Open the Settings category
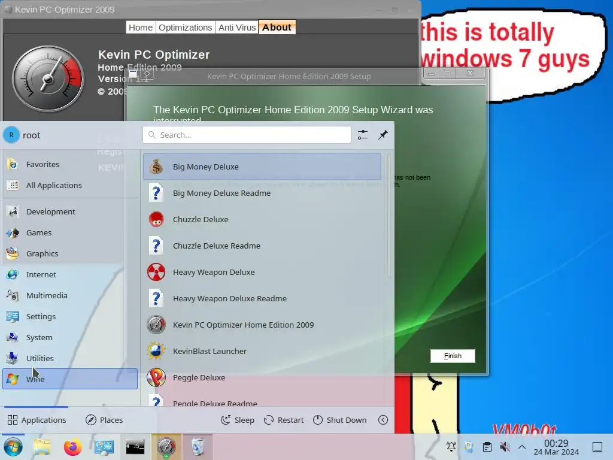The width and height of the screenshot is (613, 460). point(70,316)
